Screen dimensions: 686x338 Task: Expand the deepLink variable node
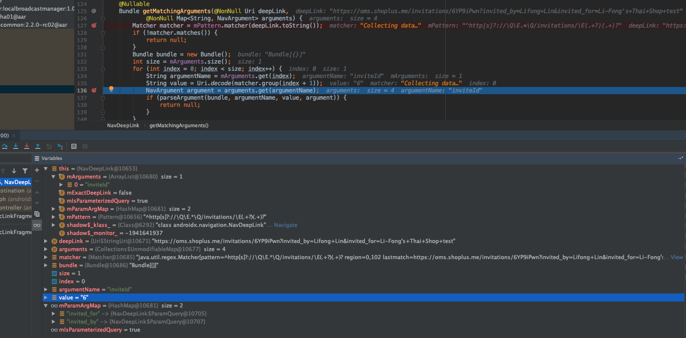click(46, 241)
